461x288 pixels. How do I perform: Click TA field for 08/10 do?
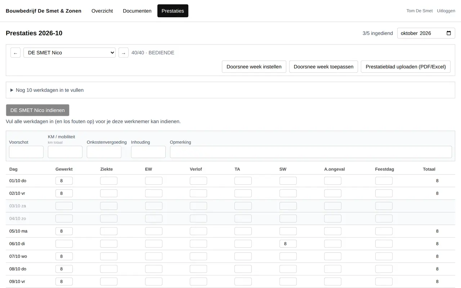point(243,269)
